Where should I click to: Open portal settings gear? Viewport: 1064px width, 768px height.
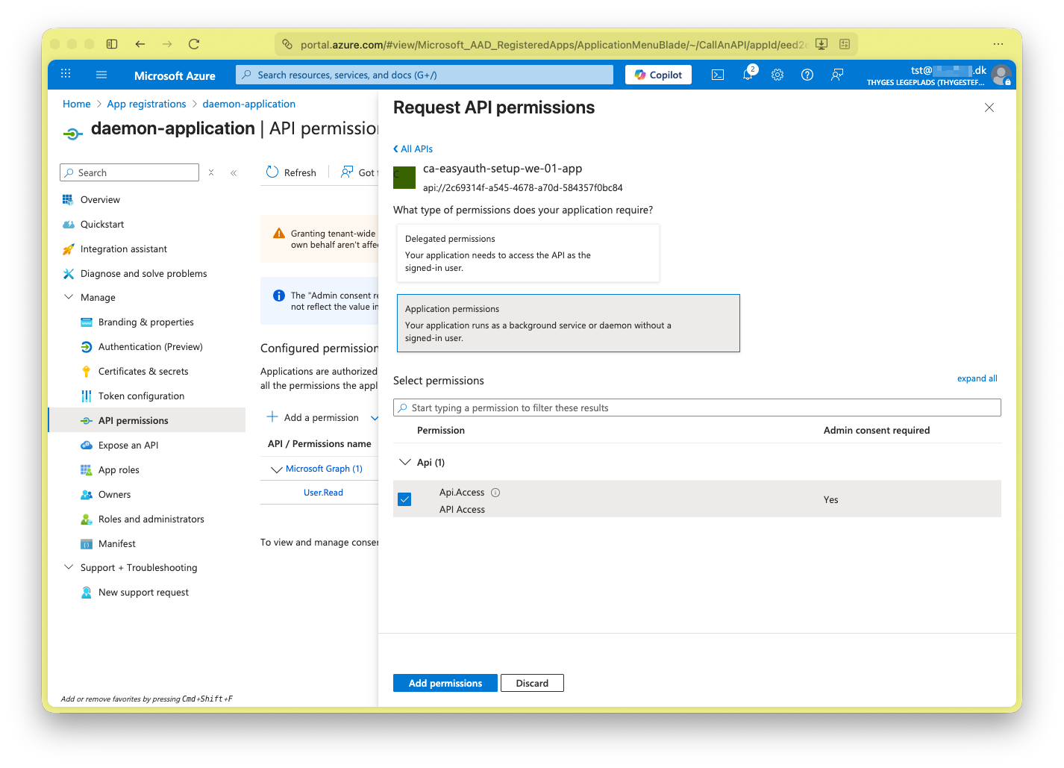point(777,75)
